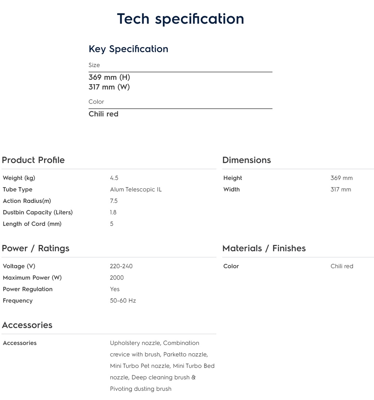Click the Dimensions section header
Viewport: 374px width, 400px height.
[x=247, y=160]
